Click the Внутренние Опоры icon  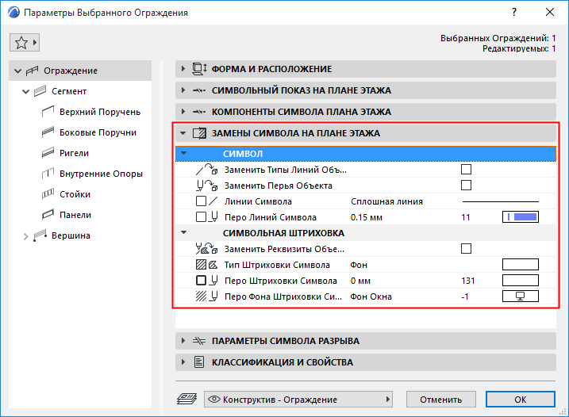tap(48, 174)
